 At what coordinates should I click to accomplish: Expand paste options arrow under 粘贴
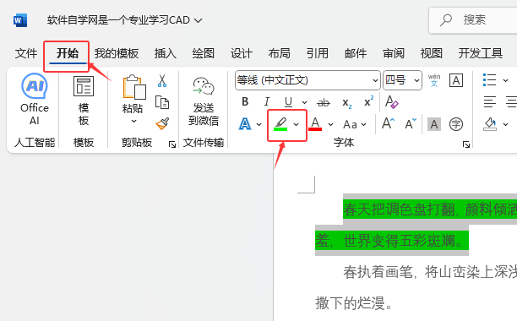point(133,122)
